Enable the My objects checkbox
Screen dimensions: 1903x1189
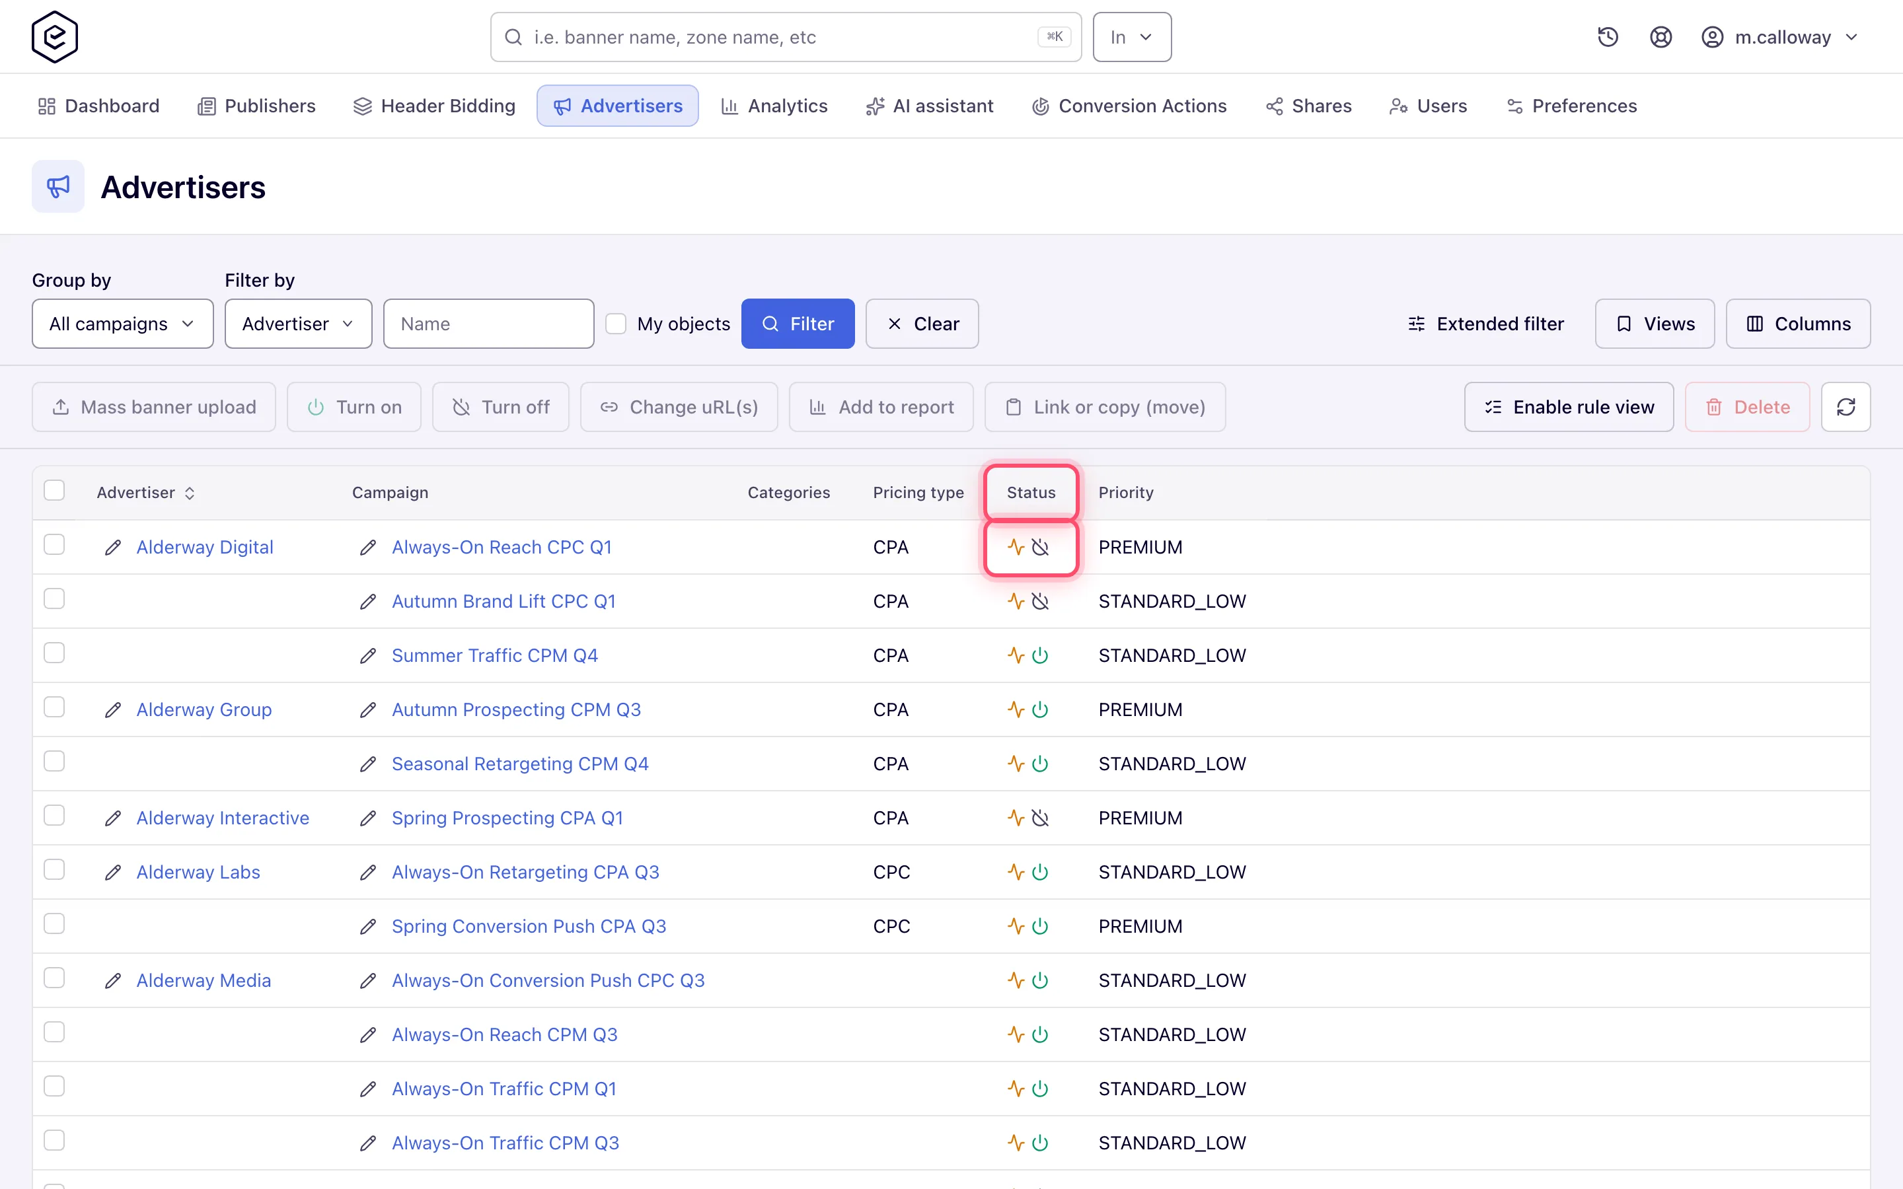point(616,323)
